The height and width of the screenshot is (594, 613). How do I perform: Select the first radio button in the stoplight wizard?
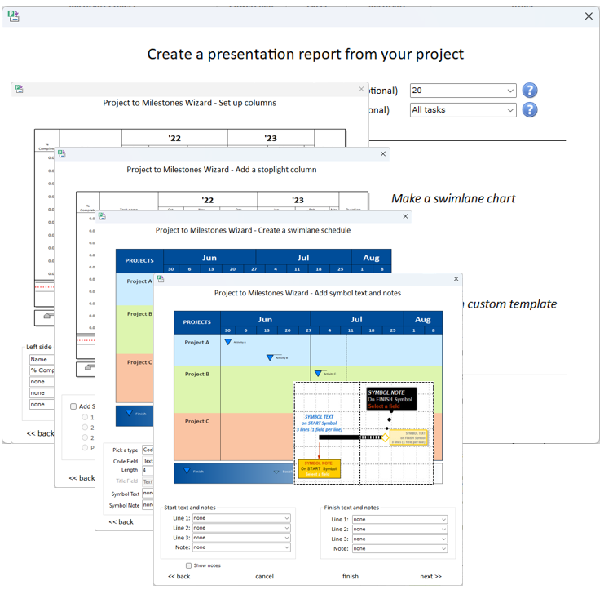(85, 418)
